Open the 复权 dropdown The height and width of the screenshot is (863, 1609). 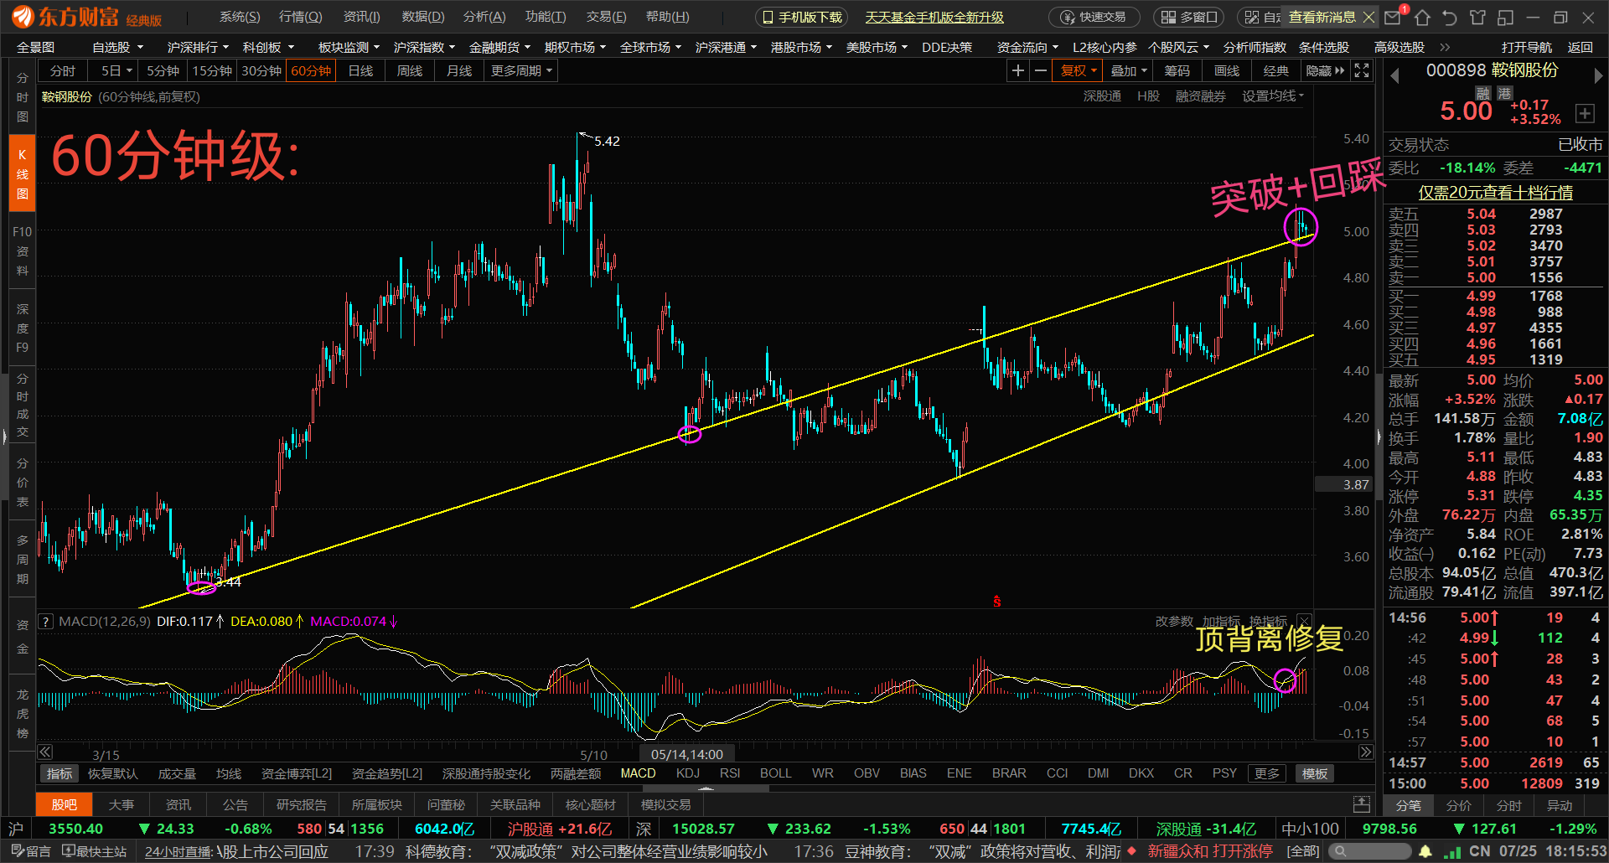point(1078,71)
